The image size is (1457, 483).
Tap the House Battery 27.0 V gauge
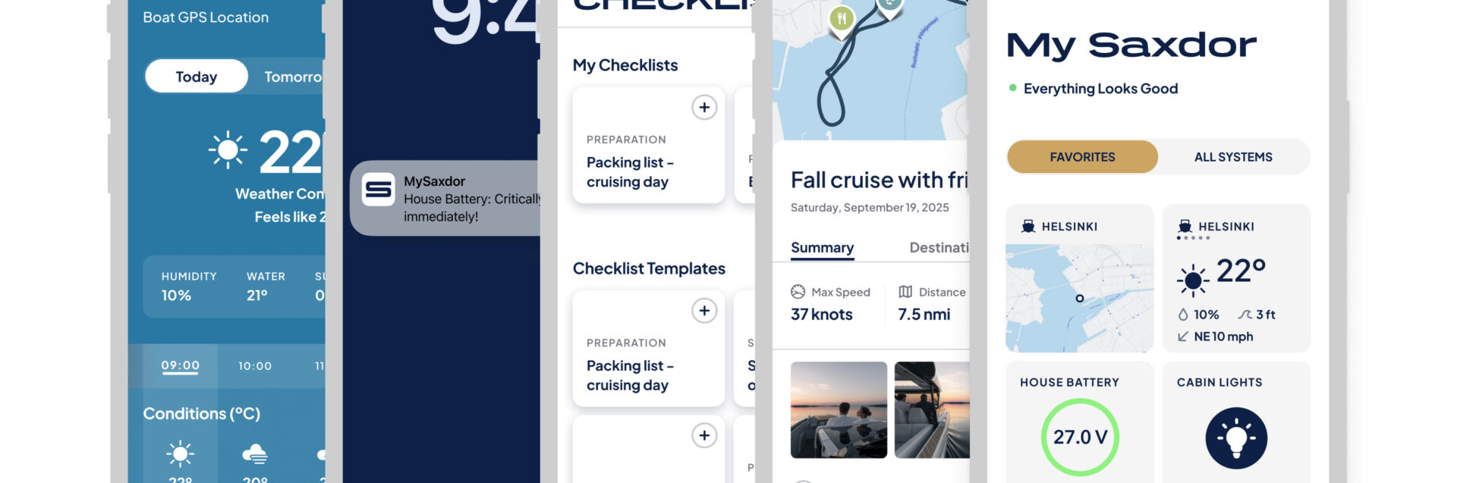click(1080, 437)
